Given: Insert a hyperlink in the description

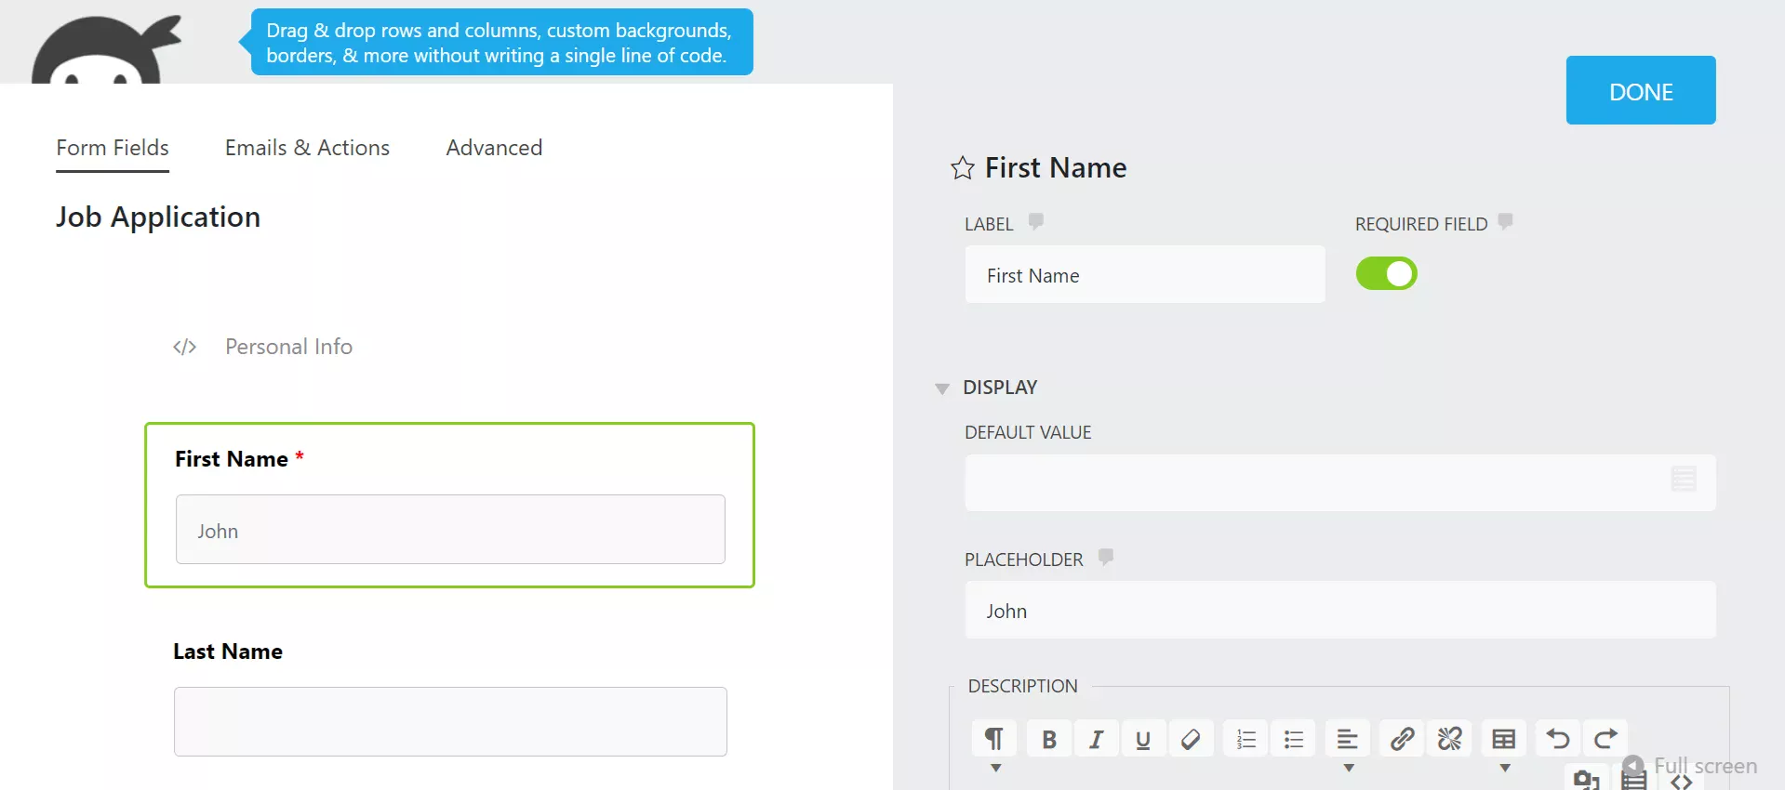Looking at the screenshot, I should click(x=1402, y=738).
